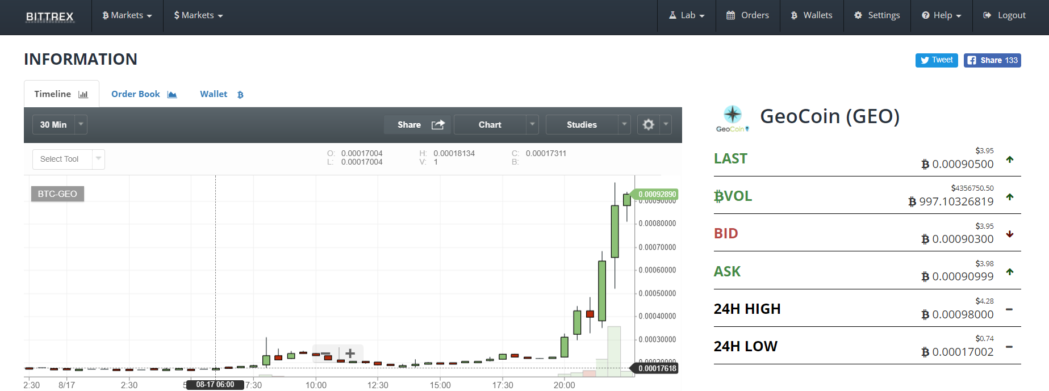Click the 24H LOW value 0.00017002
This screenshot has width=1049, height=391.
click(958, 352)
